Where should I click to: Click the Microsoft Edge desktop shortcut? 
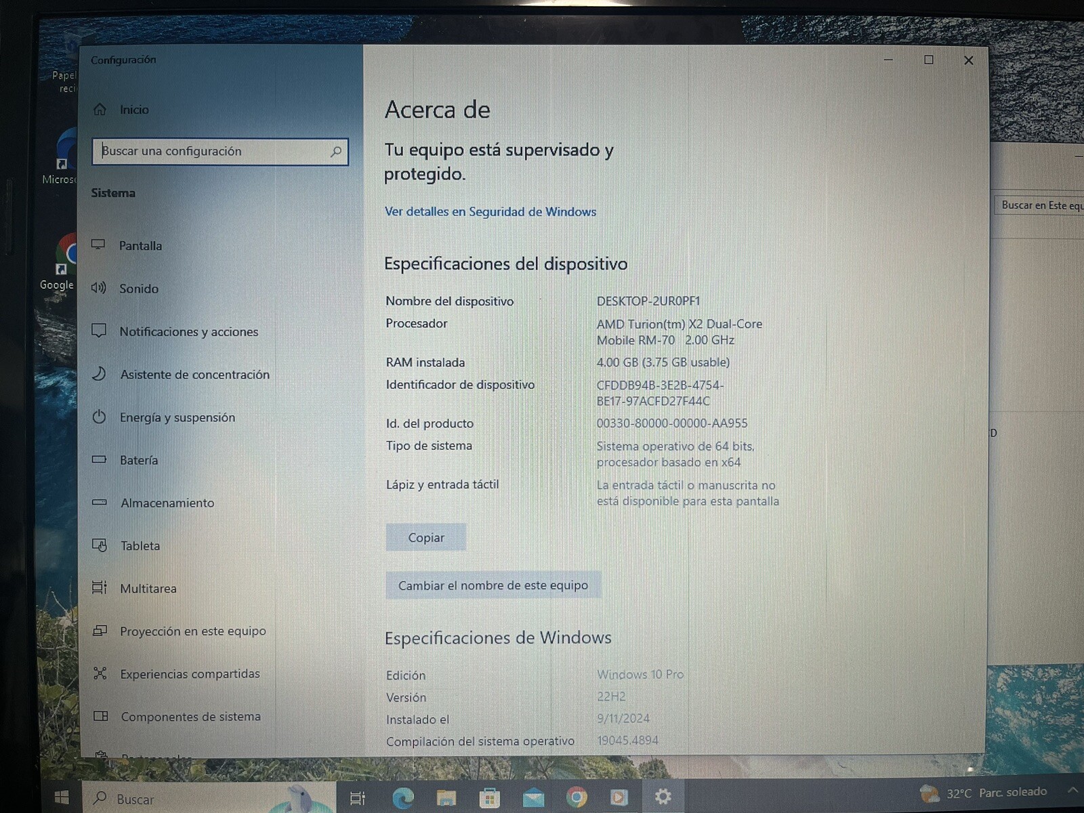pos(61,157)
